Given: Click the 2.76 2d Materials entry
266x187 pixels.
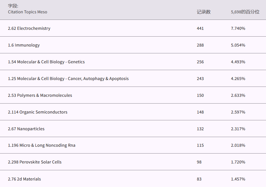Looking at the screenshot, I should pos(24,179).
